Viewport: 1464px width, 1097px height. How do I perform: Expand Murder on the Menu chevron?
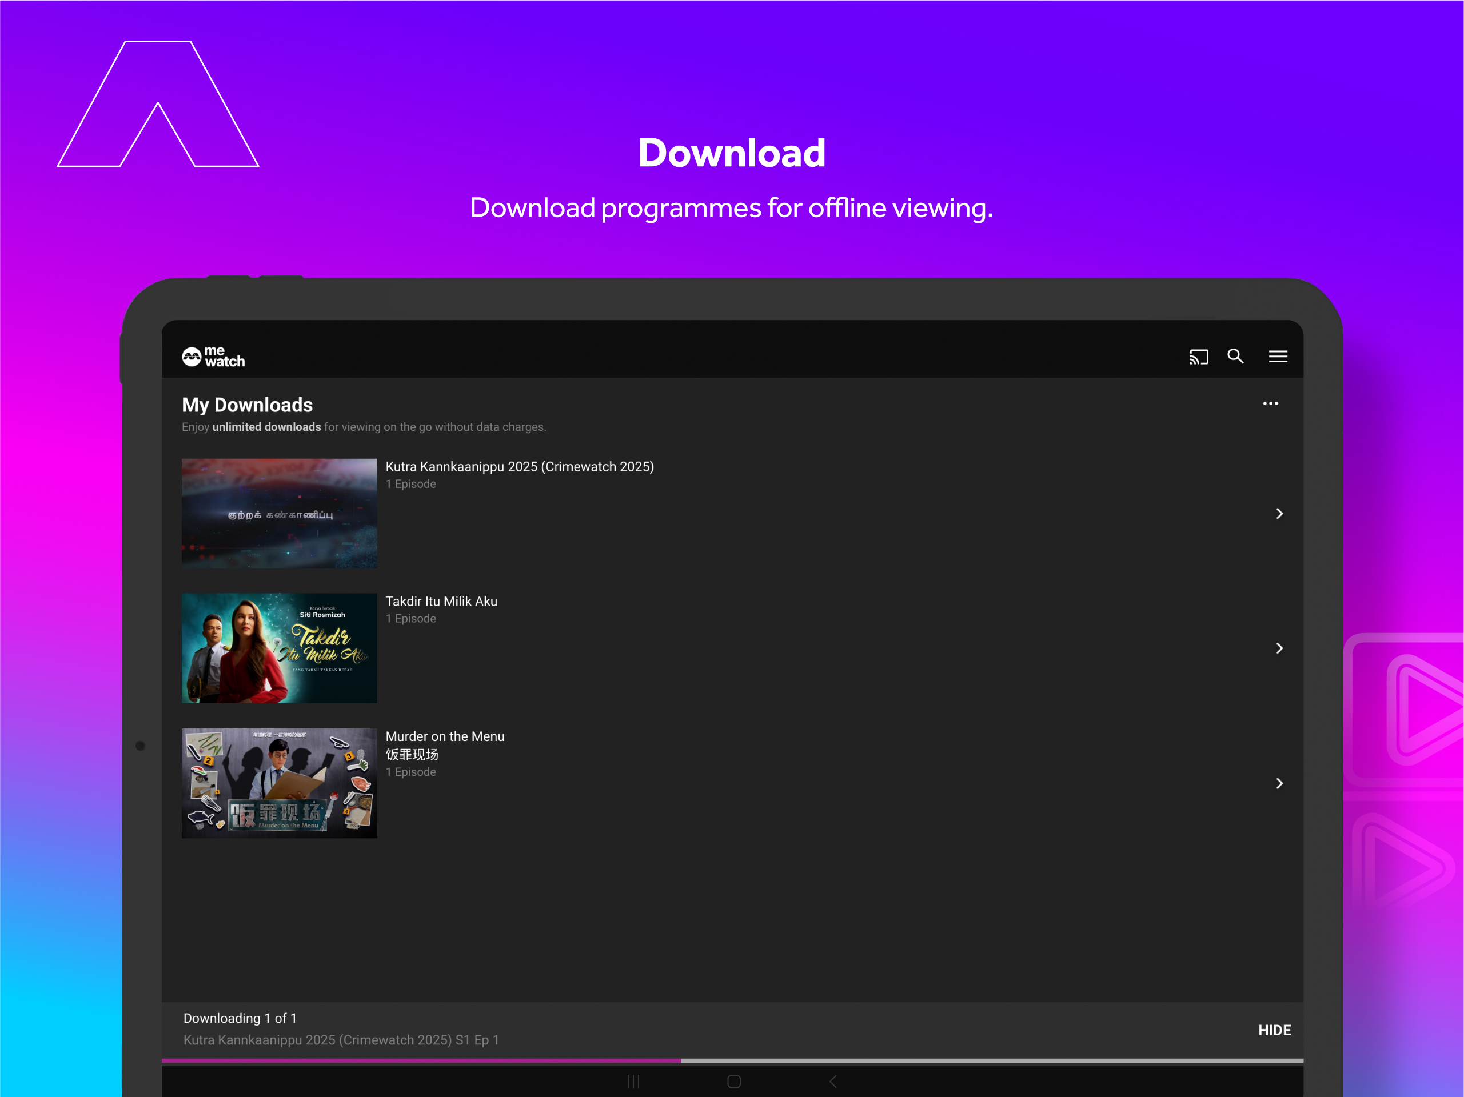[x=1279, y=783]
